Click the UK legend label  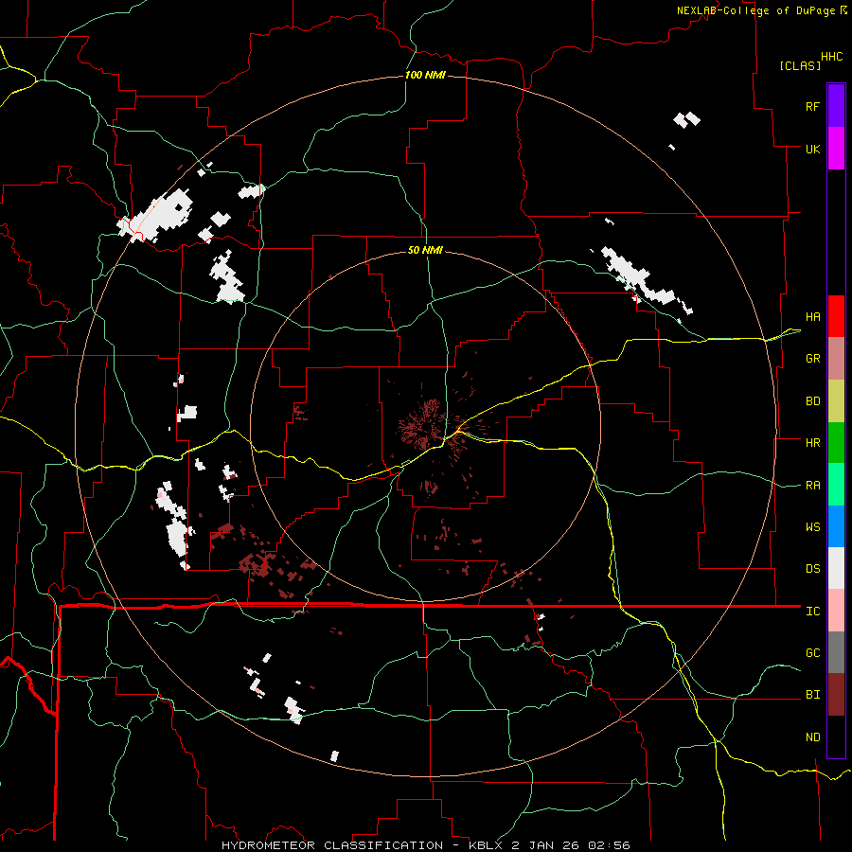(812, 149)
